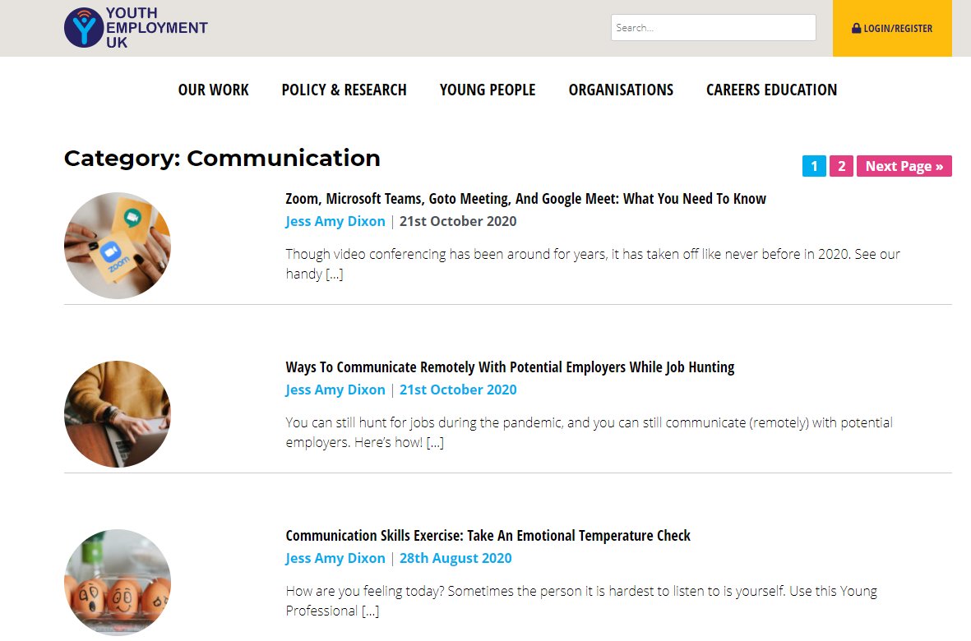Image resolution: width=971 pixels, height=641 pixels.
Task: Open the remote communication with employers article
Action: coord(509,367)
